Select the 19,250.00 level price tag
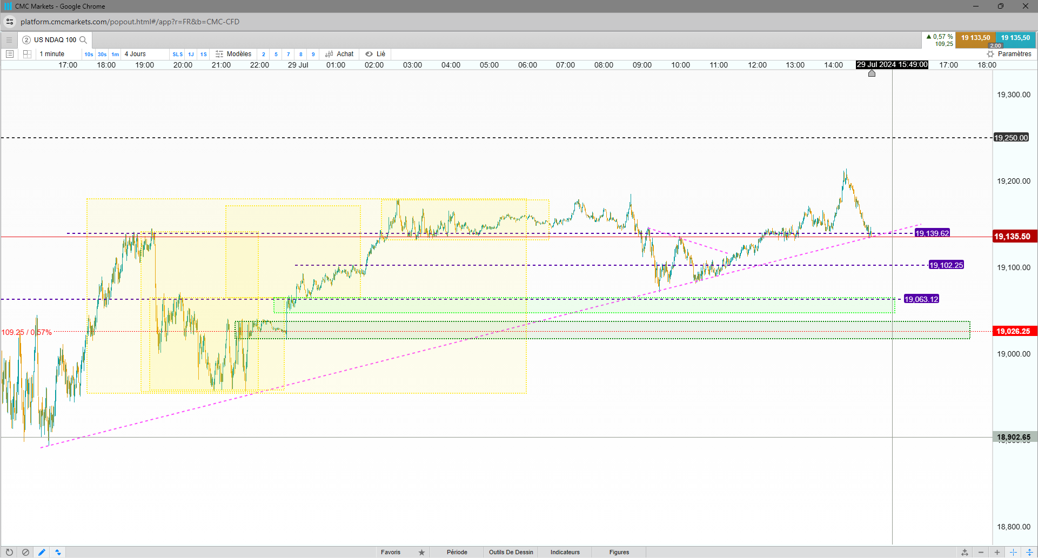Viewport: 1038px width, 558px height. pyautogui.click(x=1012, y=138)
